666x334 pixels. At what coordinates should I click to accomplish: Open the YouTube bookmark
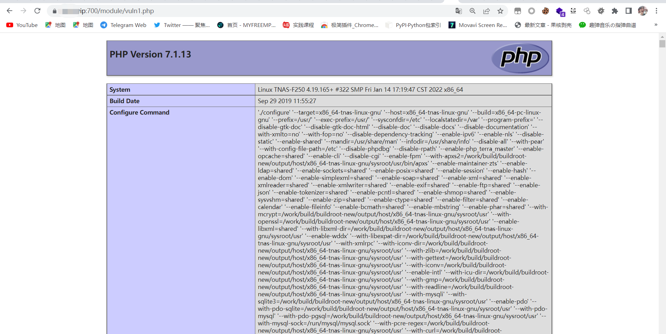tap(22, 25)
